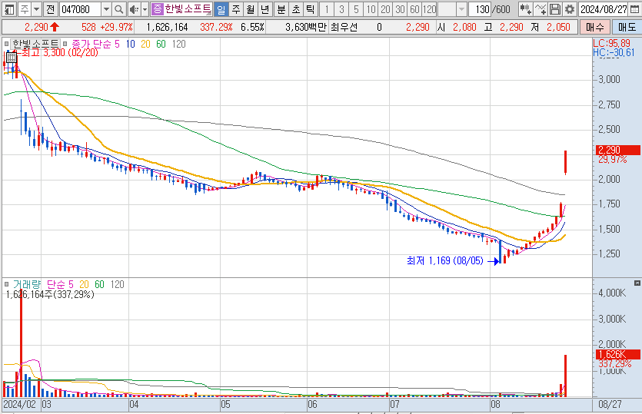The image size is (642, 414).
Task: Click the speaker sound icon
Action: click(134, 9)
